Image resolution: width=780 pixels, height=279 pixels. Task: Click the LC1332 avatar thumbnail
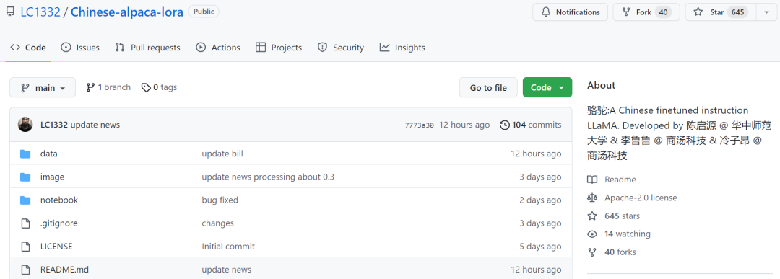pos(25,125)
